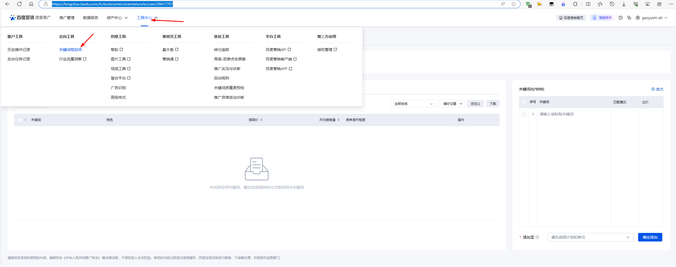The height and width of the screenshot is (267, 676).
Task: Open 关键词质量度预检 entry
Action: (229, 88)
